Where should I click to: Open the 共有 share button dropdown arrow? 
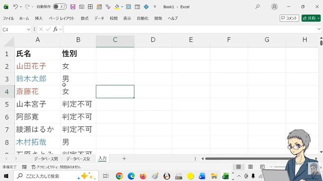click(319, 18)
